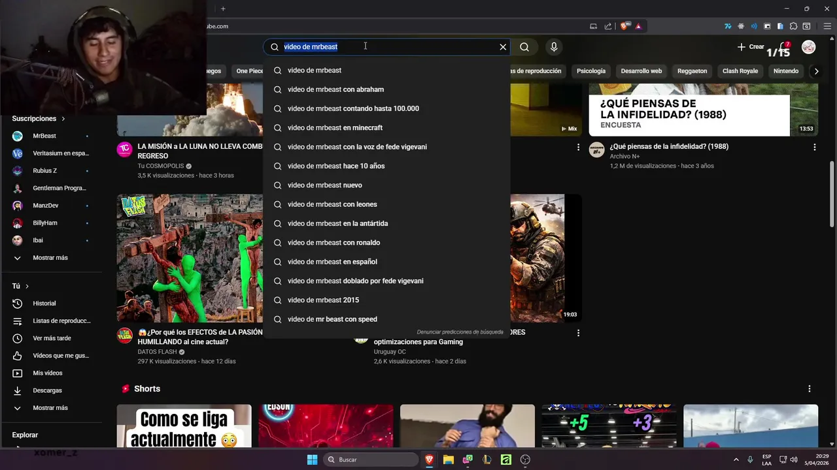The width and height of the screenshot is (837, 470).
Task: Select suggestion 'video de mr beast con speed'
Action: coord(386,319)
